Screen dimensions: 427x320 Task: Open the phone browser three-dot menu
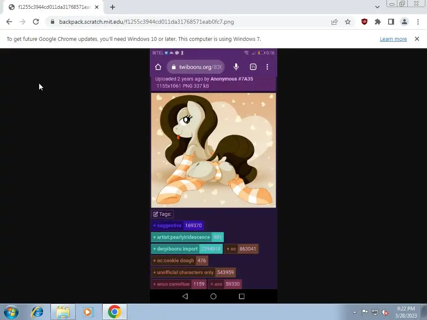pos(267,67)
